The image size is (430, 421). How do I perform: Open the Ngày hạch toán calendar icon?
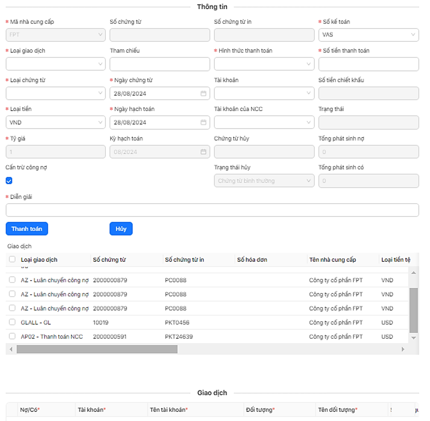click(x=203, y=122)
